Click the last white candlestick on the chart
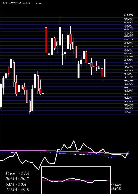This screenshot has height=194, width=138. 105,68
